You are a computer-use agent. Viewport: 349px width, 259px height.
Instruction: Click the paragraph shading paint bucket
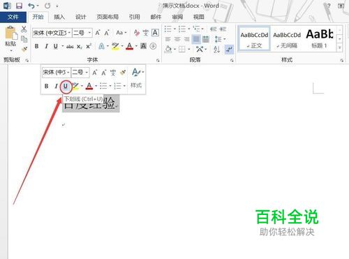point(168,49)
